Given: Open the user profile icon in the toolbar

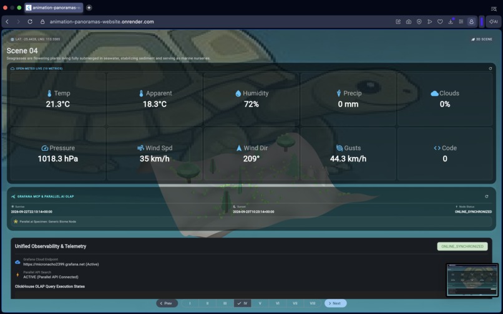Looking at the screenshot, I should point(471,21).
